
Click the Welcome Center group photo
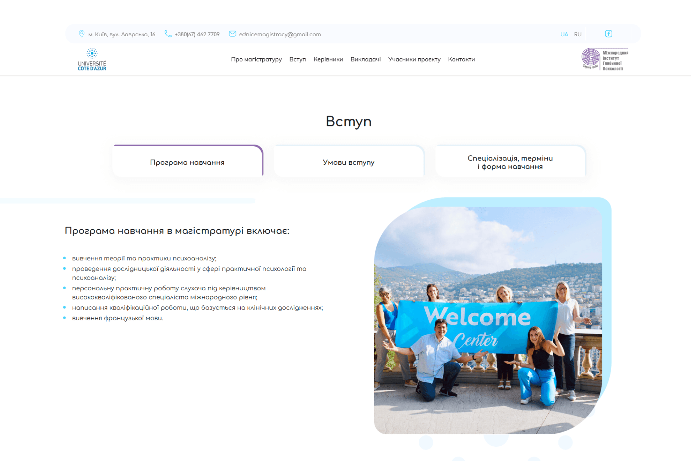pyautogui.click(x=488, y=320)
